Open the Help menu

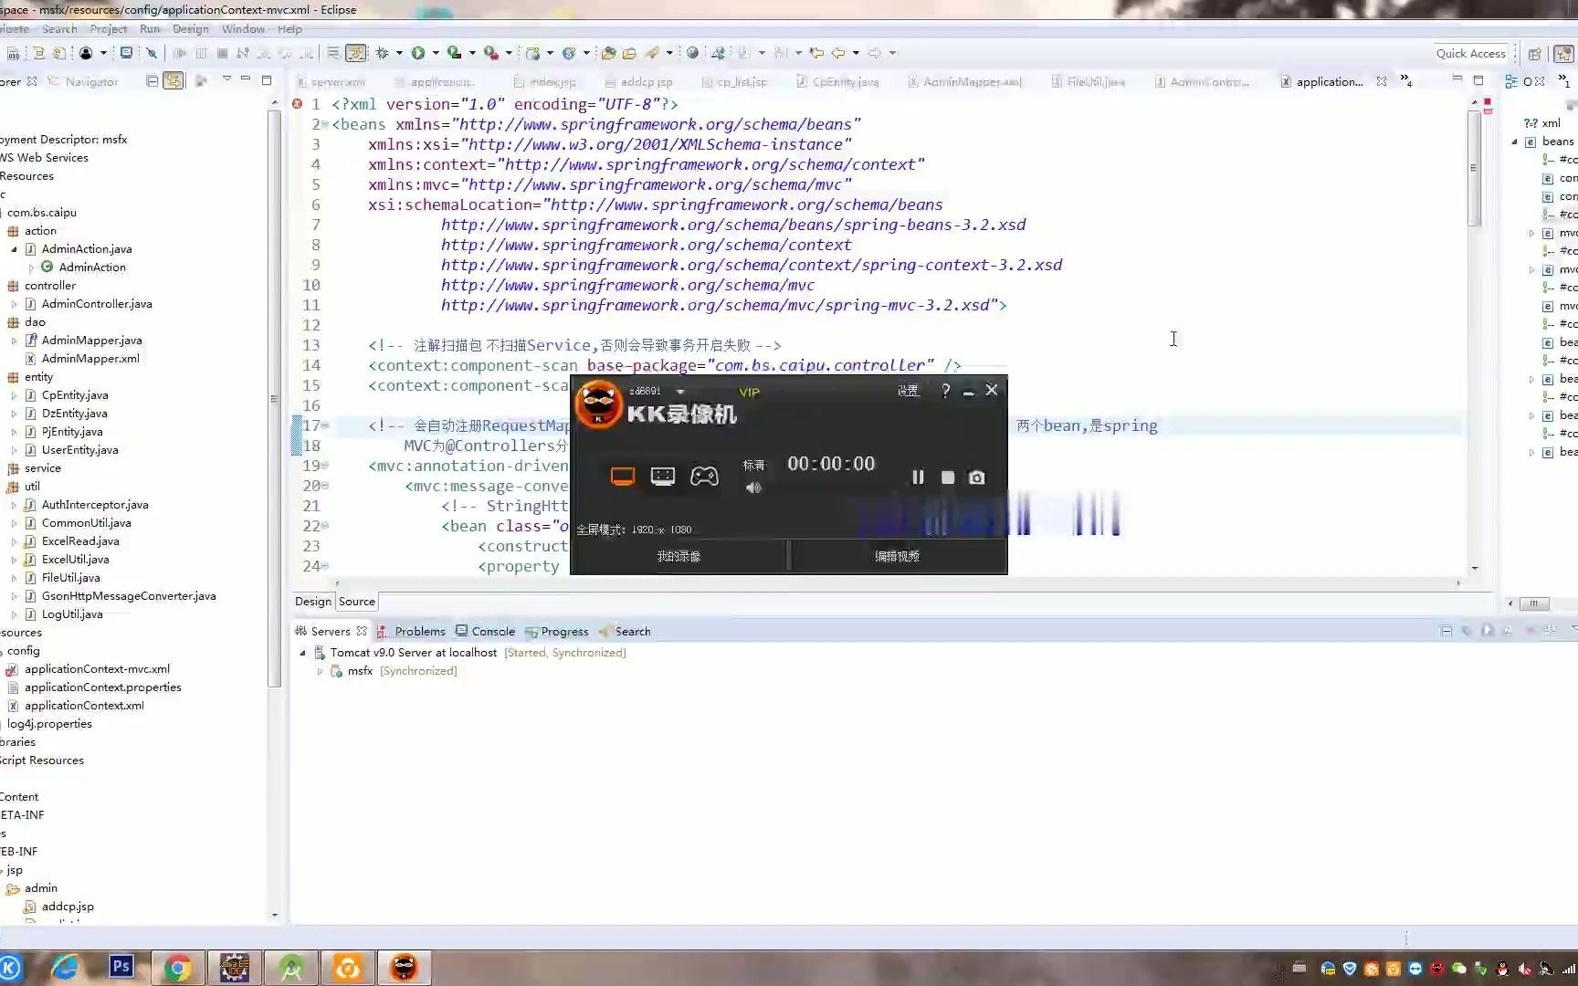pos(289,29)
